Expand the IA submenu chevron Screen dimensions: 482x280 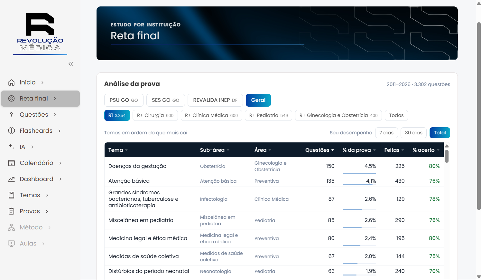(32, 147)
